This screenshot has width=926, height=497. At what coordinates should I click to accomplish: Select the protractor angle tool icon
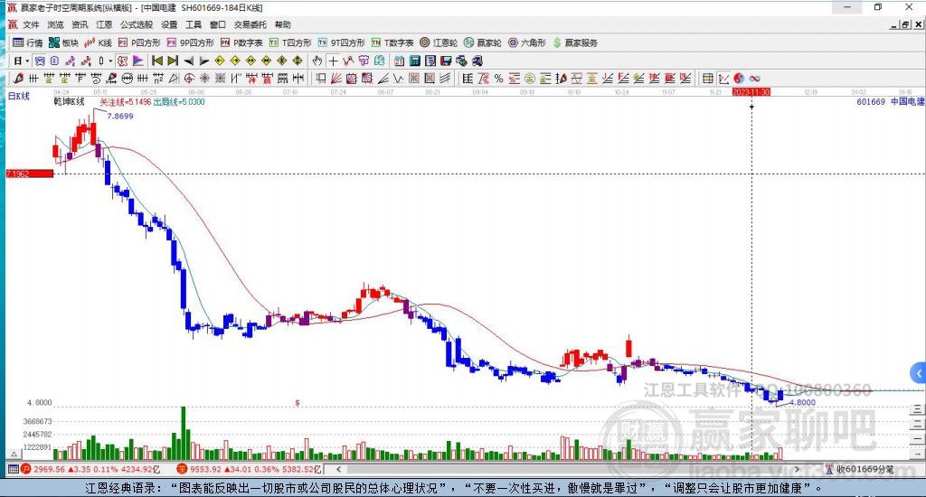click(x=174, y=79)
